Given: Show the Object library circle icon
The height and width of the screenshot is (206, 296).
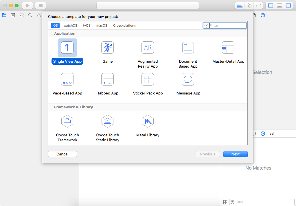Looking at the screenshot, I should 263,134.
